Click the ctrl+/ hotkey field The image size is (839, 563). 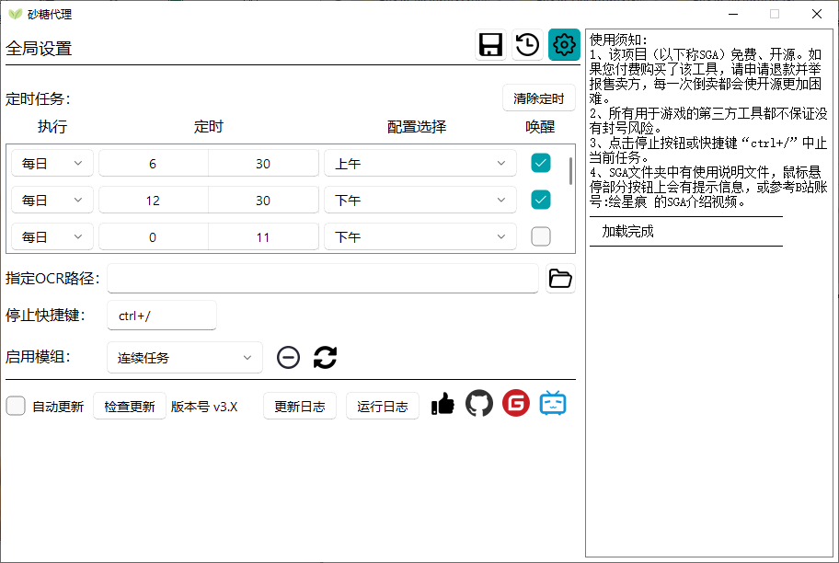(162, 316)
